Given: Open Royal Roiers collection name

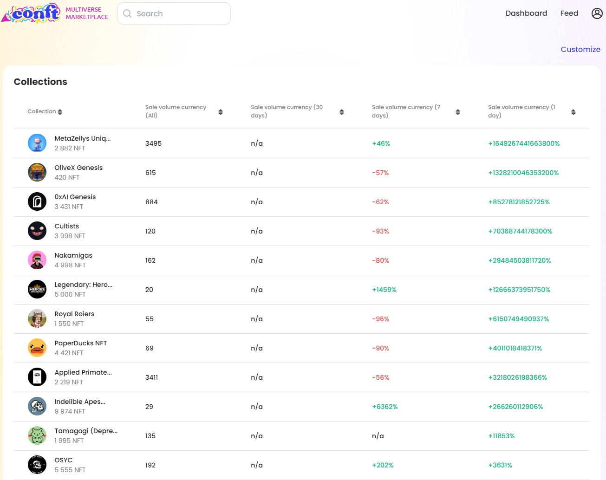Looking at the screenshot, I should tap(74, 314).
